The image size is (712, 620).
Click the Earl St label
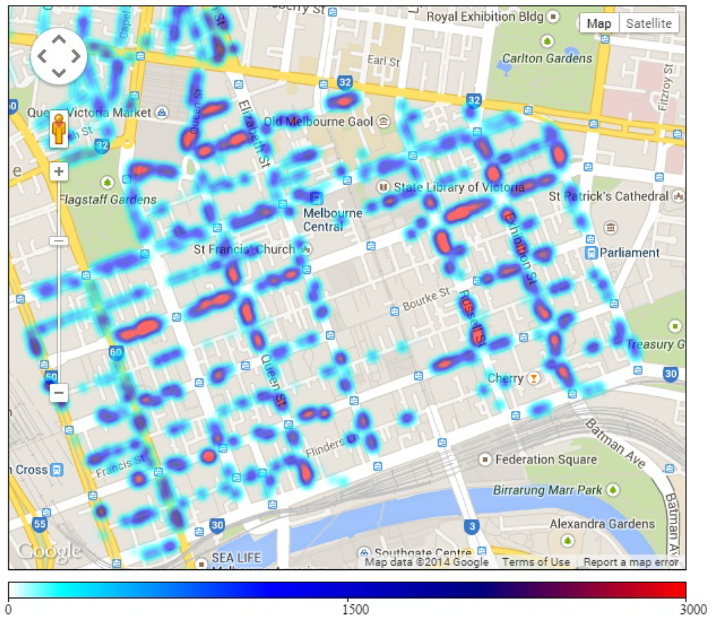coord(383,60)
